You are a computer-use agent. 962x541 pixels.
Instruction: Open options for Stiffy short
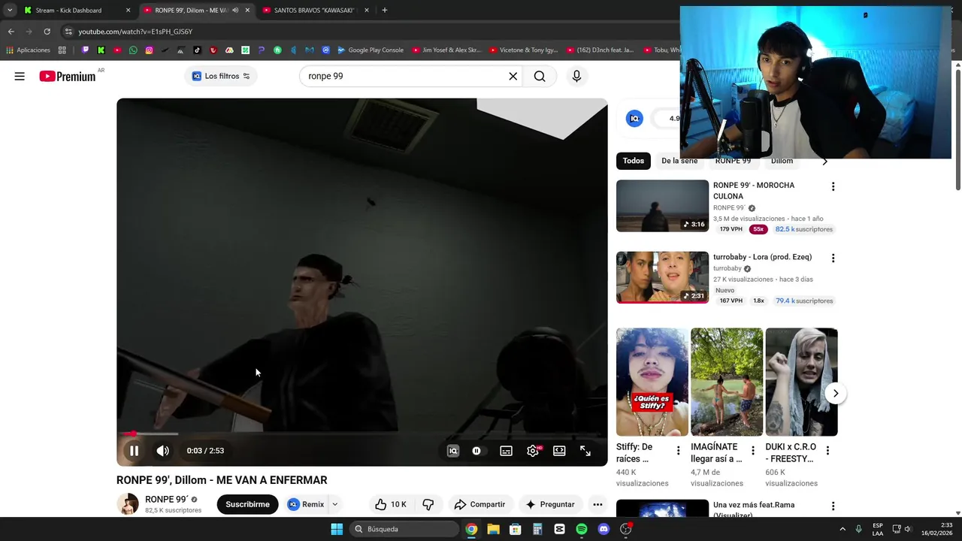[x=678, y=451]
